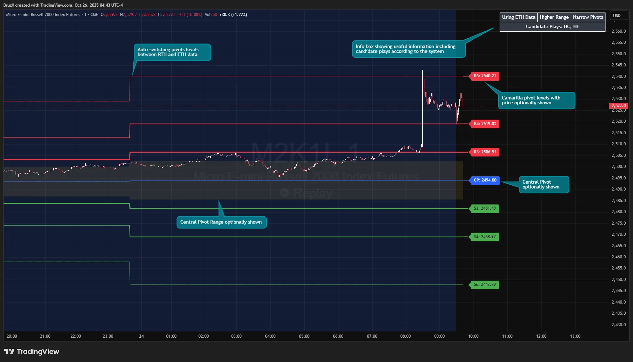
Task: Click the 'Camarilla pivot levels' annotation box
Action: [x=536, y=100]
